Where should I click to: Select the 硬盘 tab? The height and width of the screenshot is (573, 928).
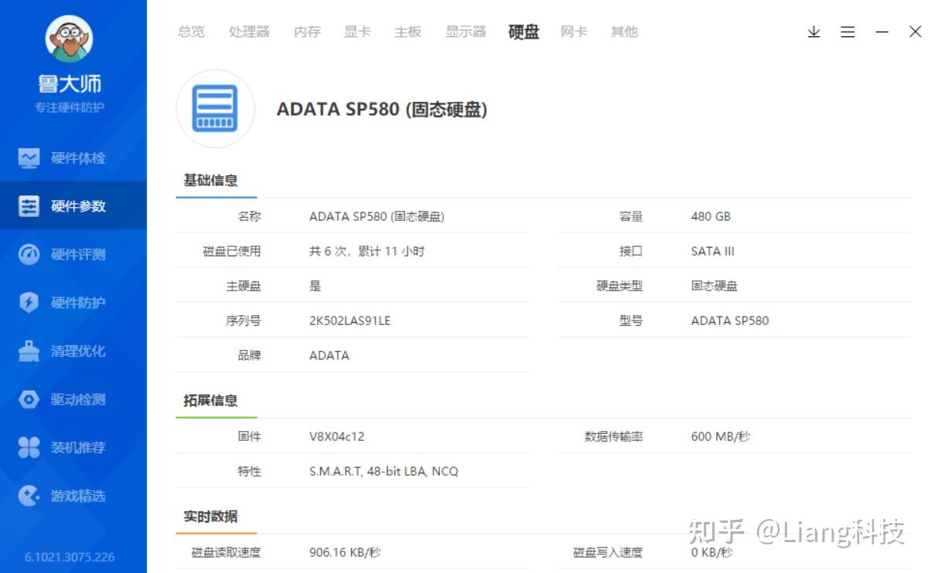coord(524,32)
